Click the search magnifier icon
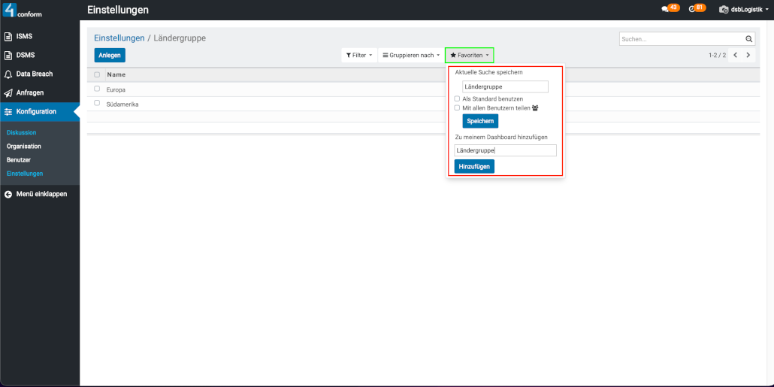 coord(748,39)
